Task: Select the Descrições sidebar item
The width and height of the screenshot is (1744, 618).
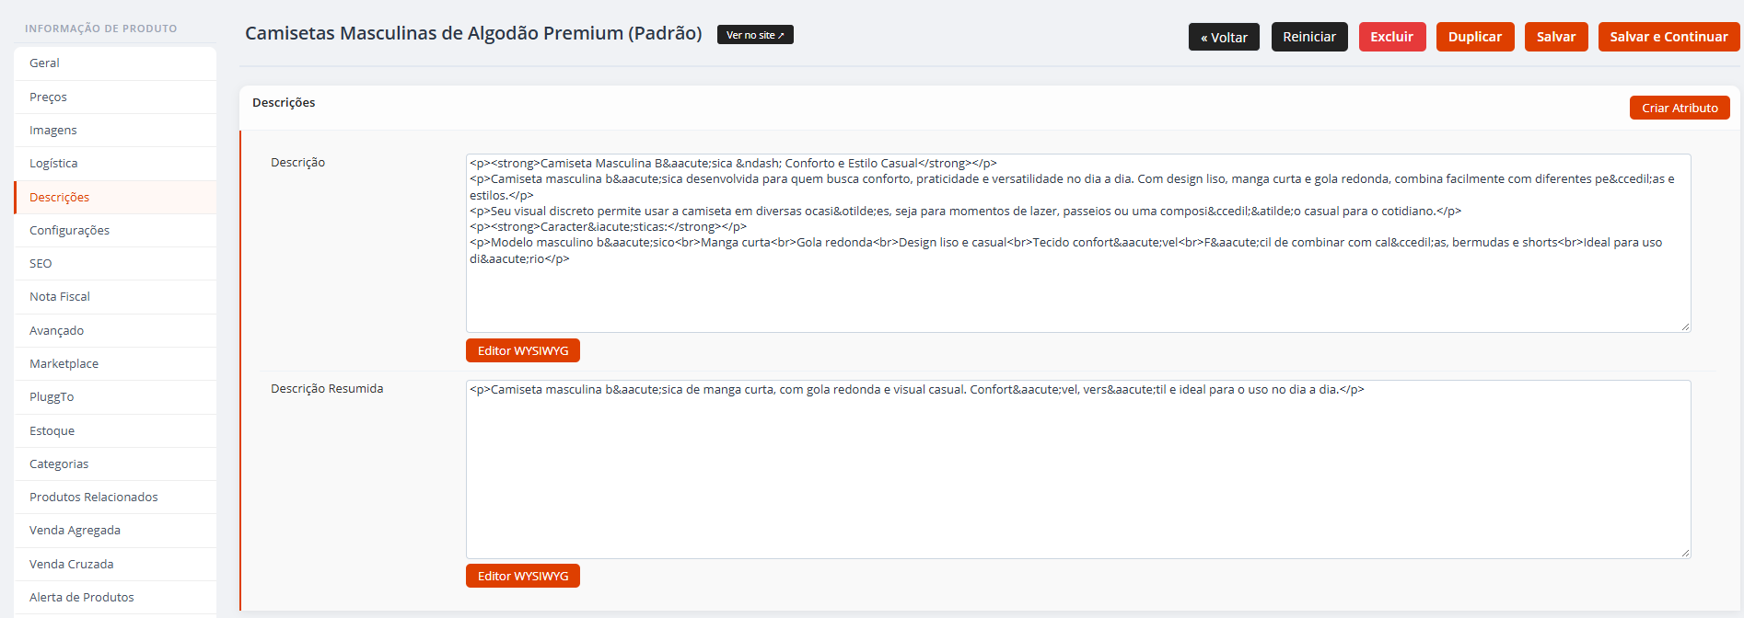Action: (x=115, y=197)
